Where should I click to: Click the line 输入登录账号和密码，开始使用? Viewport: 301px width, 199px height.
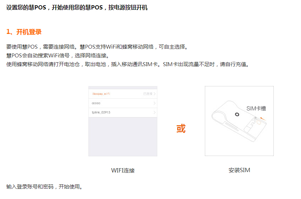tap(44, 186)
